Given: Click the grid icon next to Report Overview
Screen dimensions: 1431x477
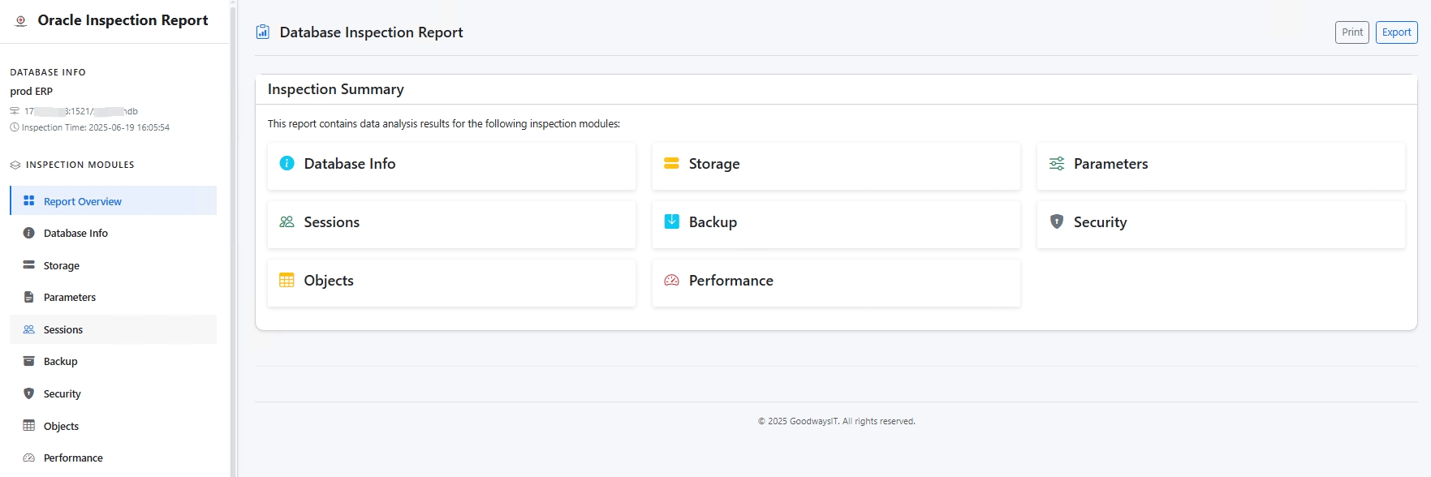Looking at the screenshot, I should [29, 200].
